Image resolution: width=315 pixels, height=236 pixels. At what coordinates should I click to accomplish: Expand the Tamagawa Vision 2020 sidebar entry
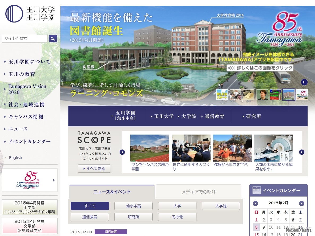(27, 89)
